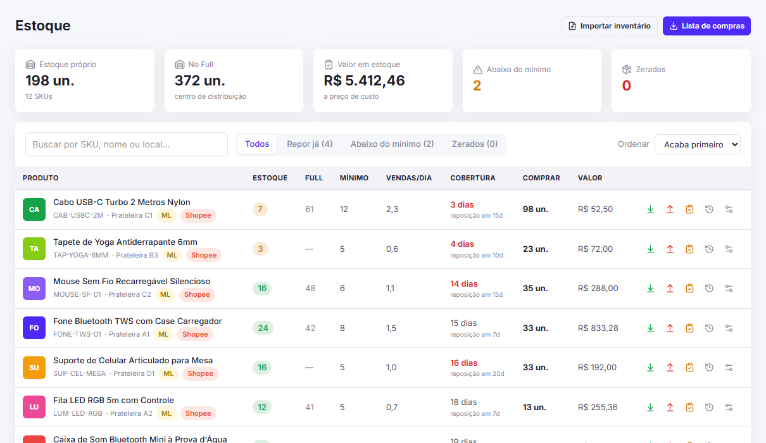Click the VENDAS/DIA column header
This screenshot has width=766, height=443.
409,178
